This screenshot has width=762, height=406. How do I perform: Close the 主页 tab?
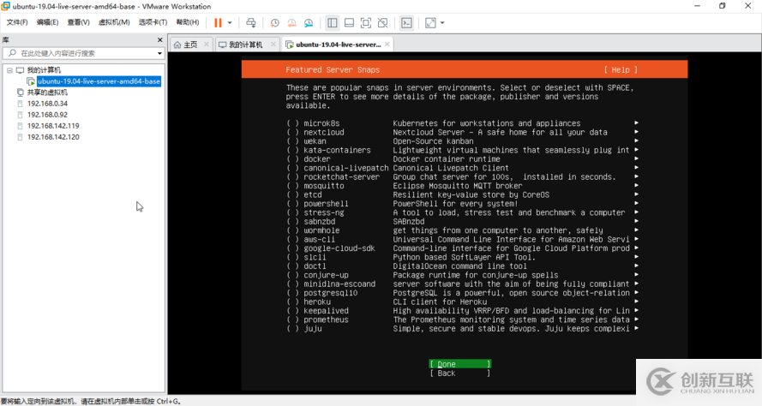coord(206,45)
